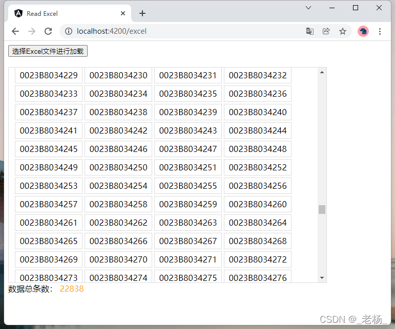Expand the tab search chevron
This screenshot has height=329, width=395.
click(308, 8)
